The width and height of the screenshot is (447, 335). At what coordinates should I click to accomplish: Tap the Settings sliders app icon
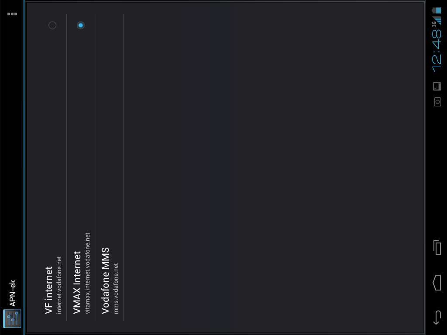(12, 318)
